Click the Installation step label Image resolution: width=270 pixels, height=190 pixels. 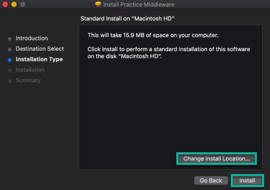(x=30, y=70)
